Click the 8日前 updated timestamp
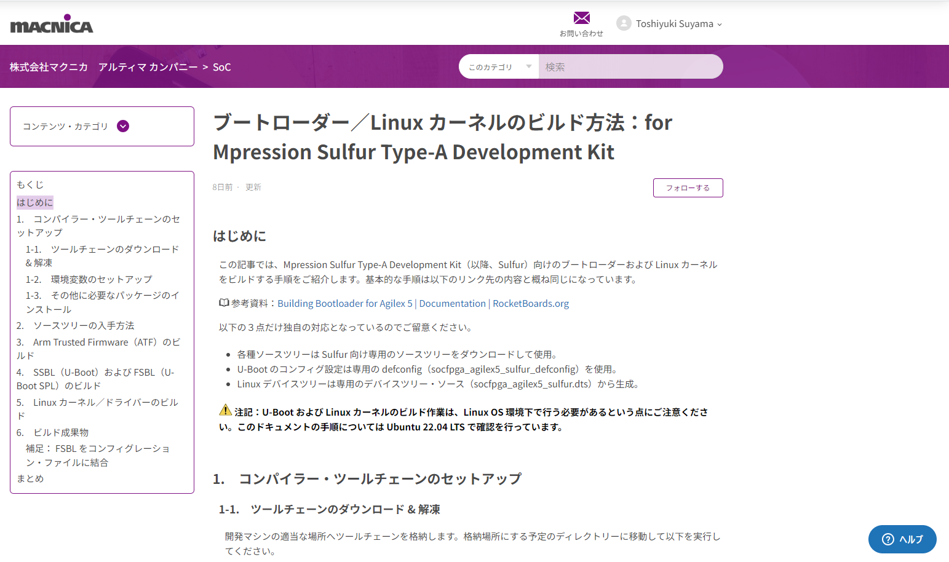Viewport: 949px width, 562px height. pos(223,187)
